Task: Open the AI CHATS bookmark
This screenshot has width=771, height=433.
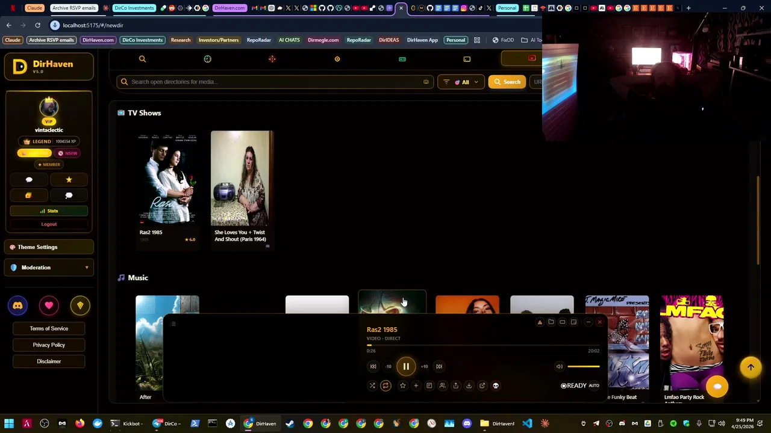Action: [x=289, y=40]
